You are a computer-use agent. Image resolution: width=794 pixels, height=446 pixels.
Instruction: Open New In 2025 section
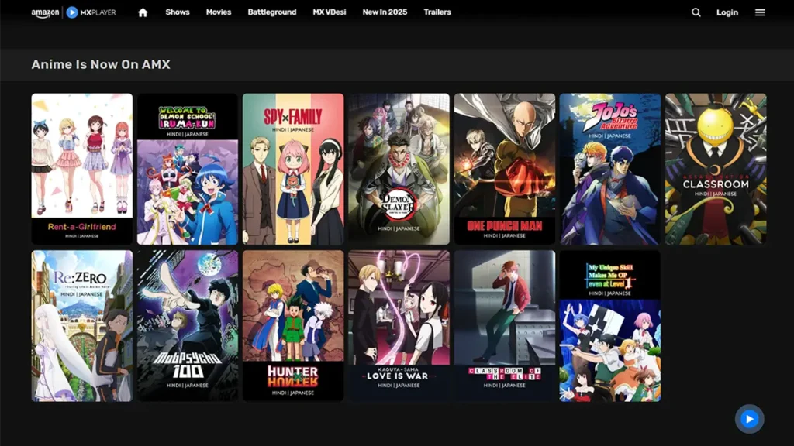coord(385,12)
